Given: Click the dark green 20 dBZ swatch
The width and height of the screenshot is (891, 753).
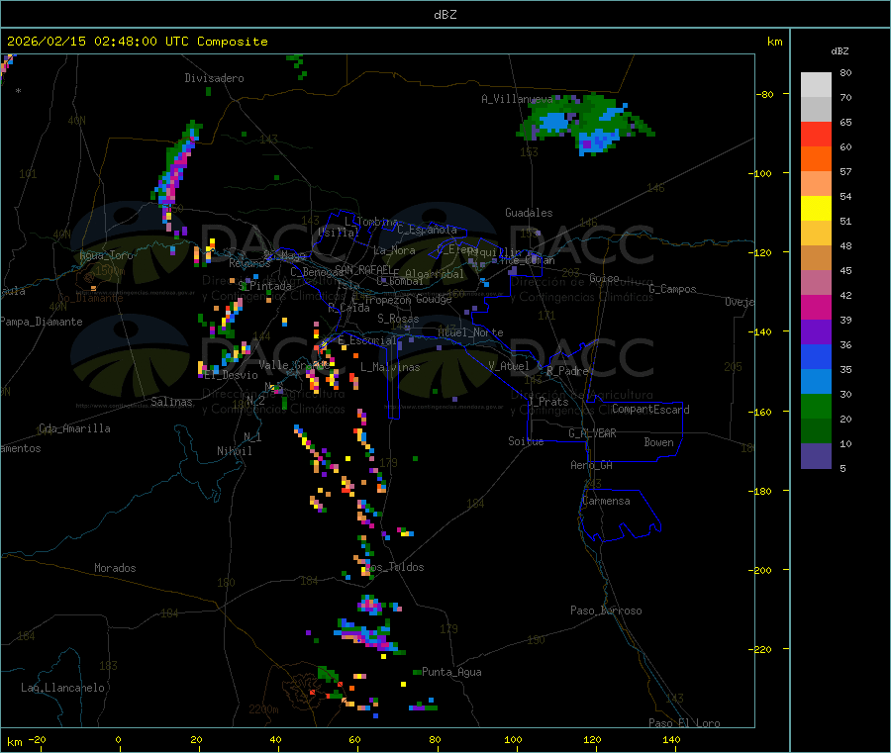Looking at the screenshot, I should (816, 430).
